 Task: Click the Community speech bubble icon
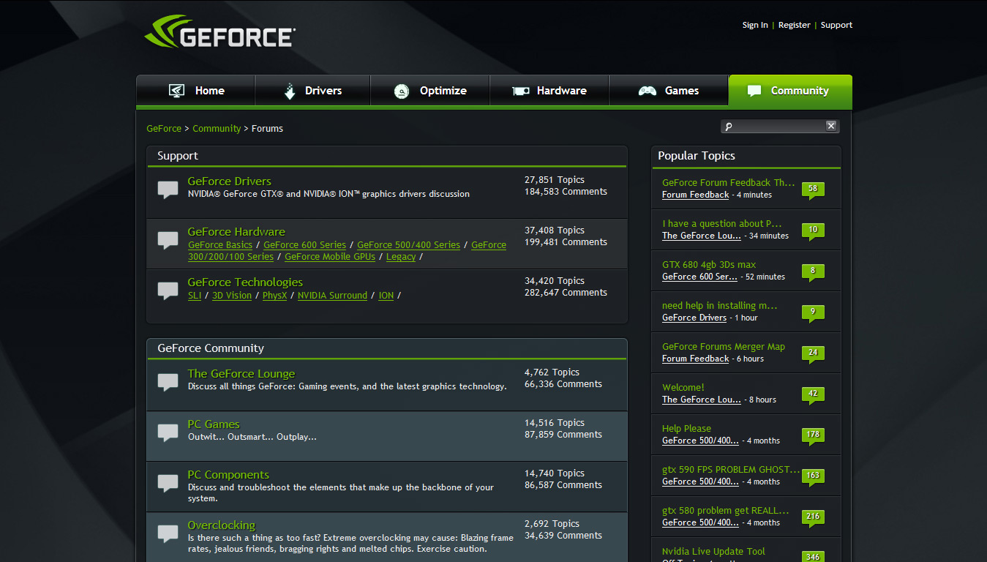coord(754,91)
